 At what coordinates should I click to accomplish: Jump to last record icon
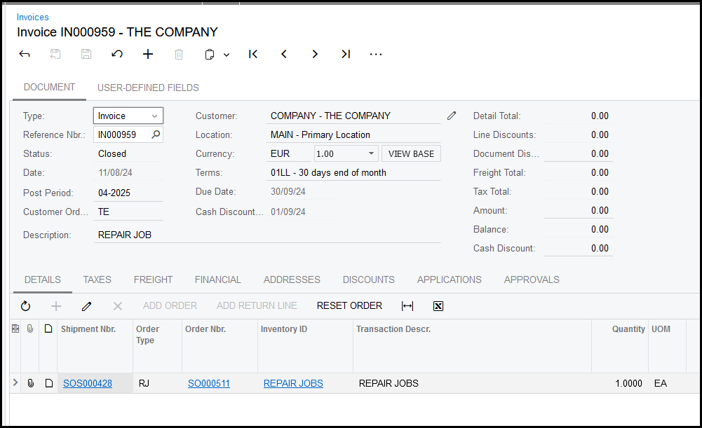346,54
